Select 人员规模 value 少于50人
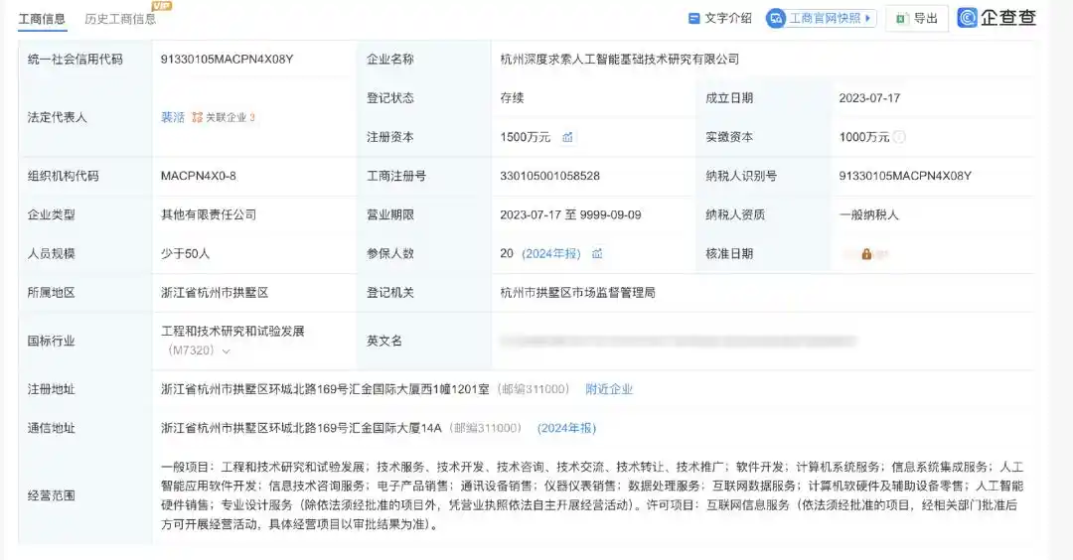This screenshot has width=1073, height=560. coord(185,254)
